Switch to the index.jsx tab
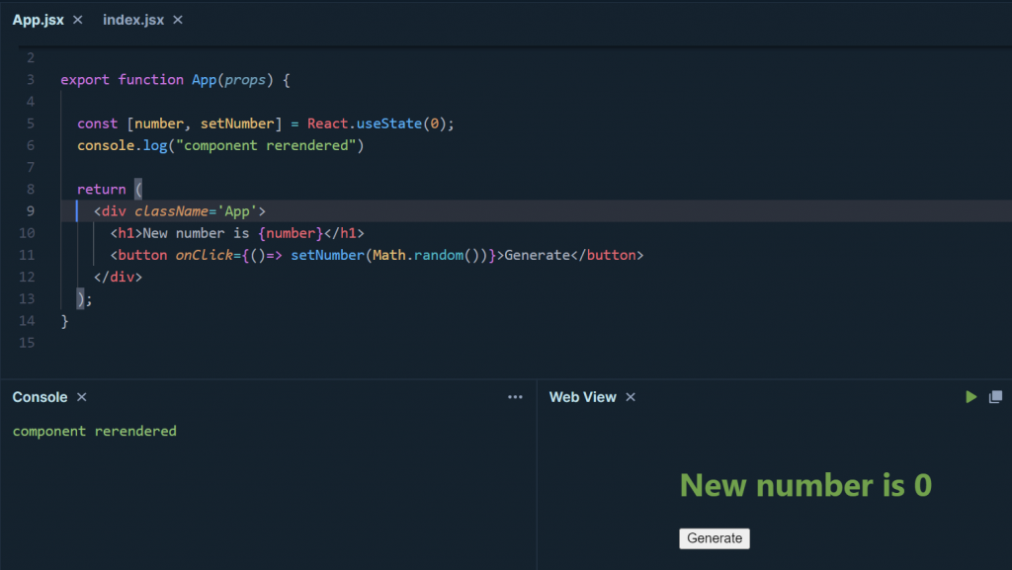The image size is (1012, 570). tap(135, 19)
